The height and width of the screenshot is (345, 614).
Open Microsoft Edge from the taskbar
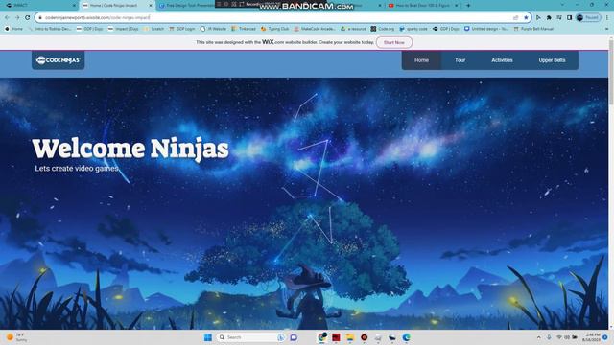406,337
